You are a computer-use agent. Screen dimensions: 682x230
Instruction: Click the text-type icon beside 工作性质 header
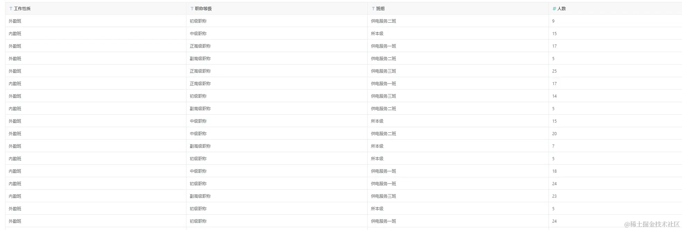11,9
